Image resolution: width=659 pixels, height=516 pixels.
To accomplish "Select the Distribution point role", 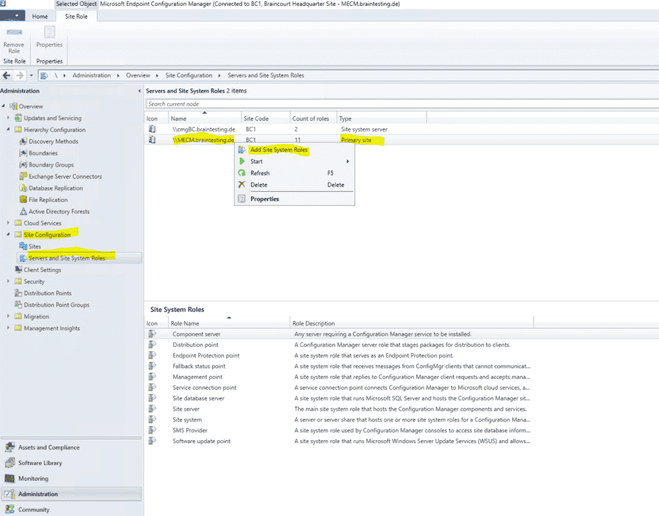I will pyautogui.click(x=195, y=344).
